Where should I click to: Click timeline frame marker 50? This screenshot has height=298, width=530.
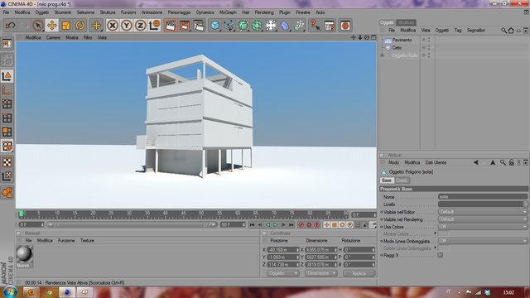pyautogui.click(x=201, y=214)
